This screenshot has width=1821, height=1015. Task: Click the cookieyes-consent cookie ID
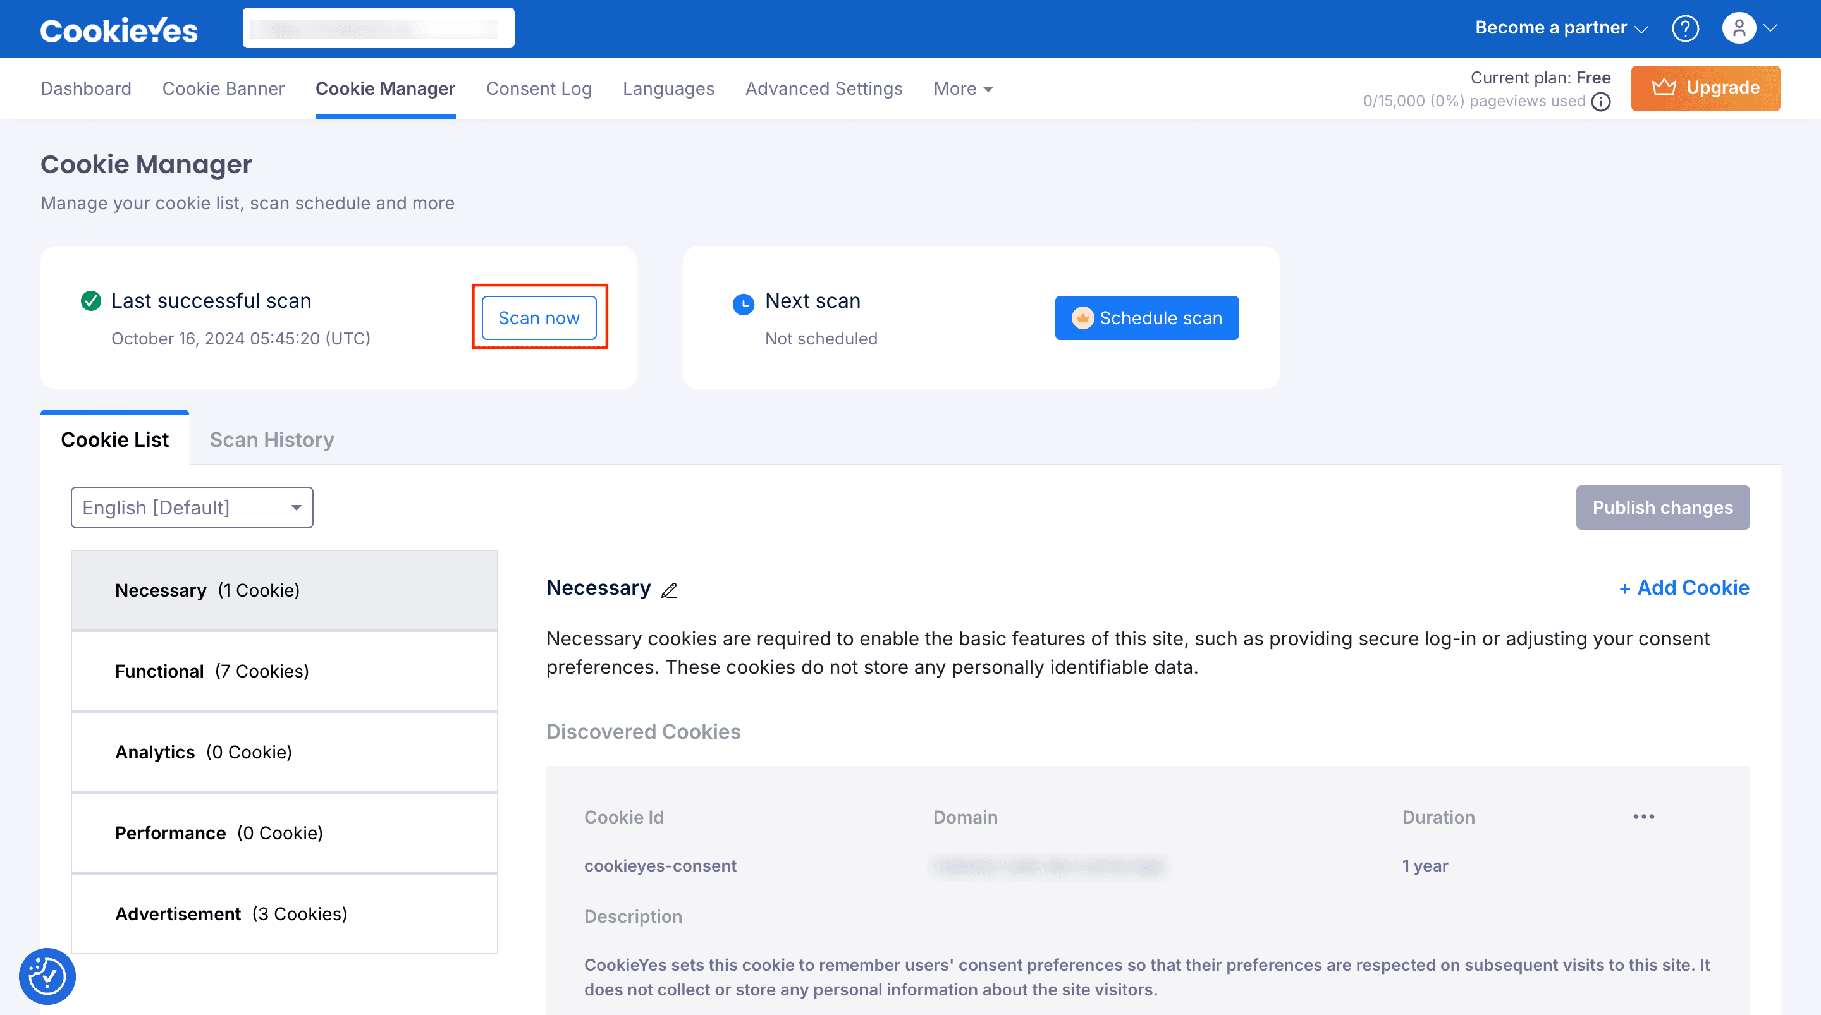coord(660,866)
